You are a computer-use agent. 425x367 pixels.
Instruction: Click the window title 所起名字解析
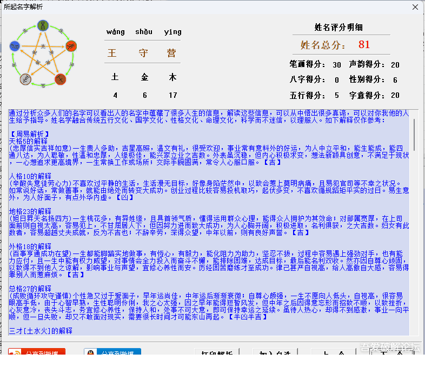[23, 7]
